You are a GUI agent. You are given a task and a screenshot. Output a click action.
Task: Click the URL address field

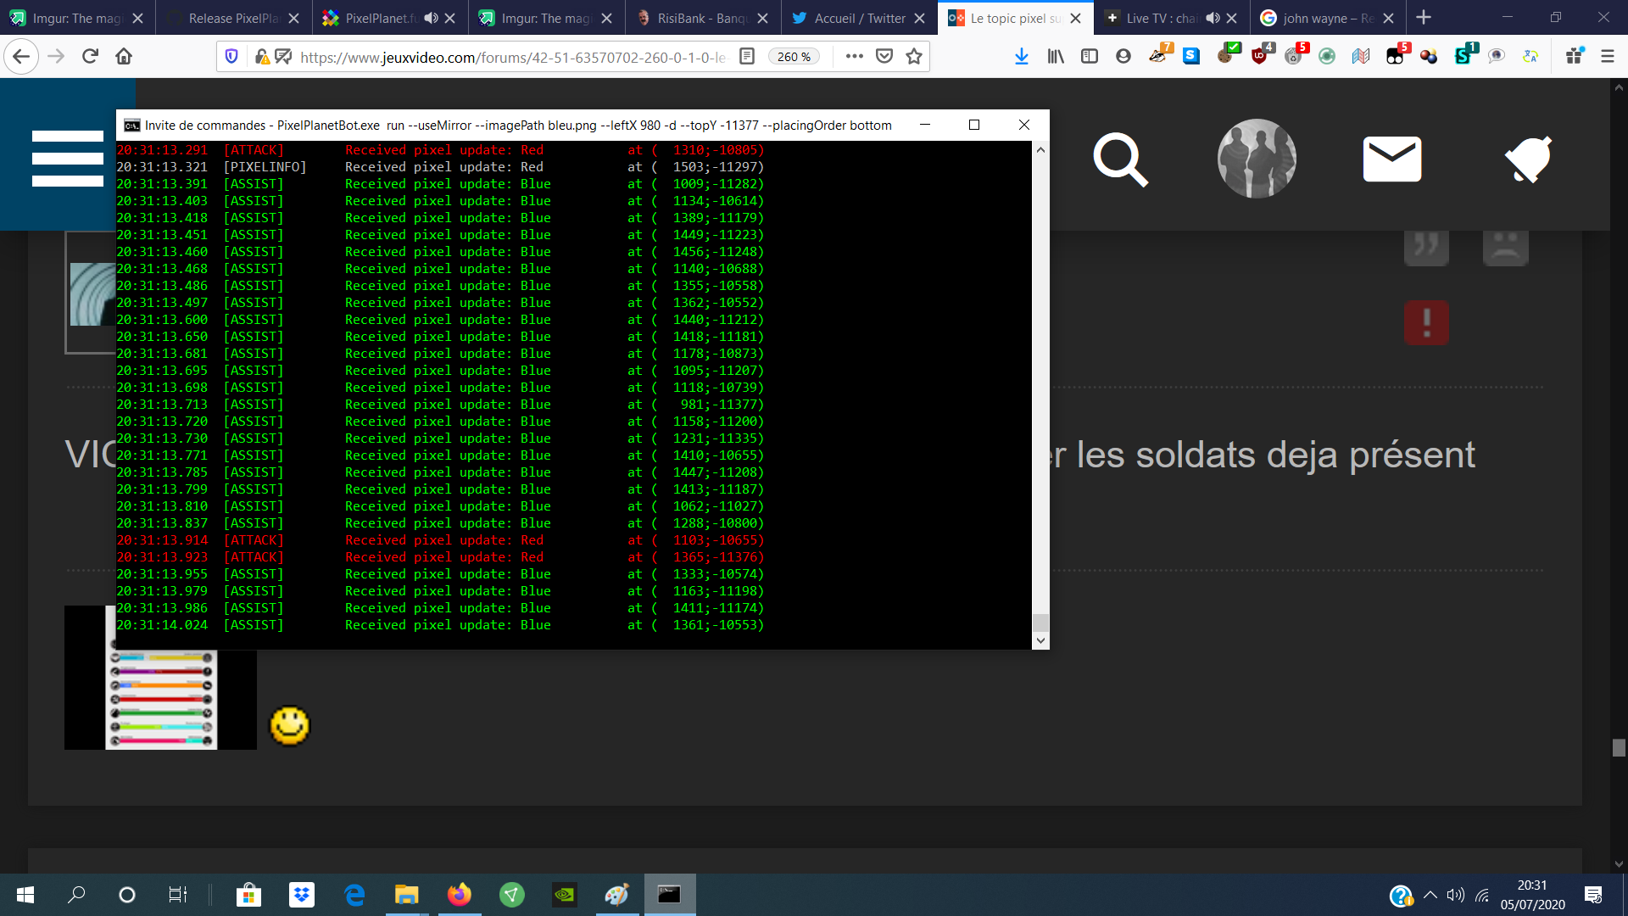click(509, 56)
